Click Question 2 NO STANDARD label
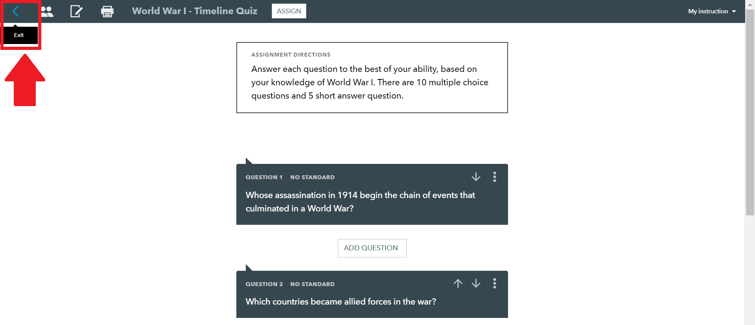 pos(312,284)
